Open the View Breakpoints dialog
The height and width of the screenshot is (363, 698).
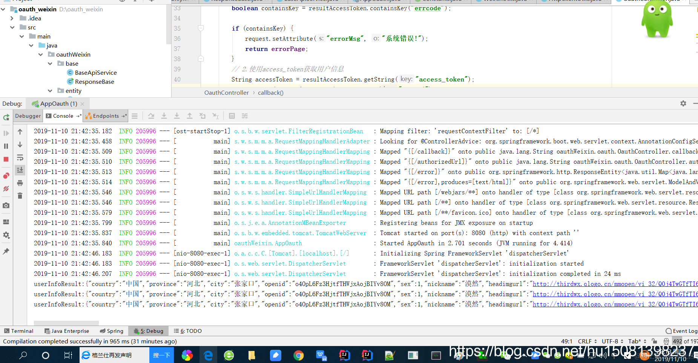tap(6, 176)
